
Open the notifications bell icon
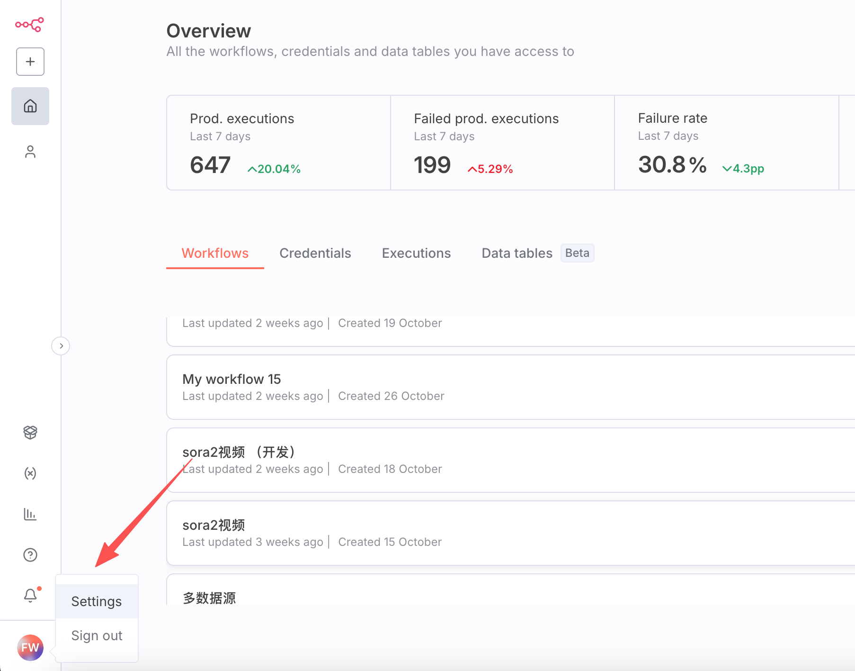coord(30,595)
